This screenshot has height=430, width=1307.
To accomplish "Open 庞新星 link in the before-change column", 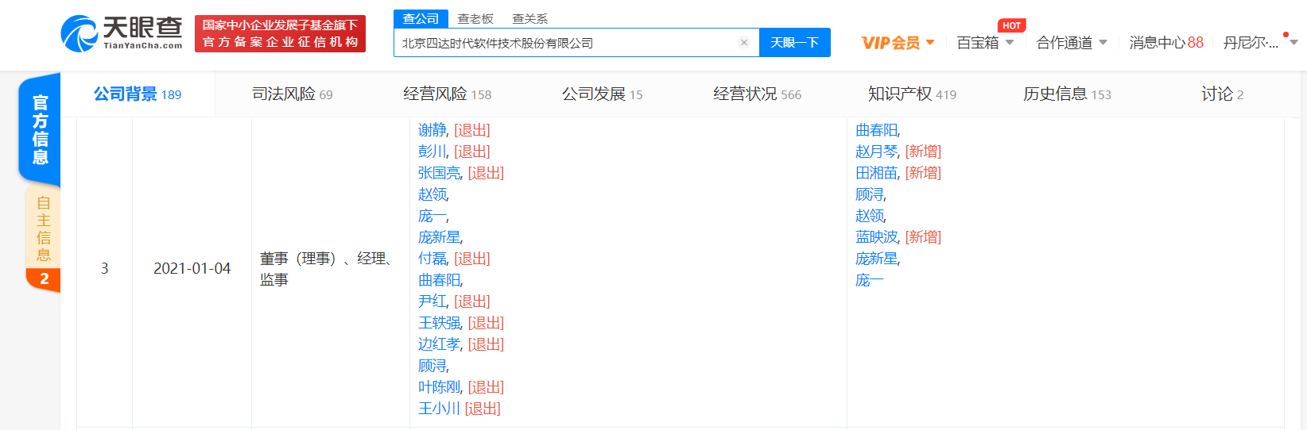I will click(x=440, y=237).
